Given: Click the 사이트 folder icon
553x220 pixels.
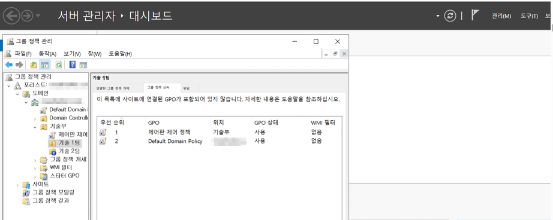Looking at the screenshot, I should 26,185.
